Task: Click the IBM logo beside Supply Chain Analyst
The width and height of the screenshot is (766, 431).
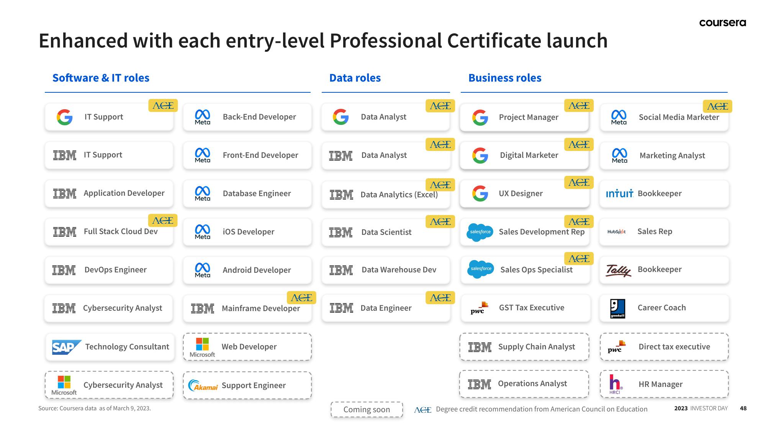Action: point(480,347)
